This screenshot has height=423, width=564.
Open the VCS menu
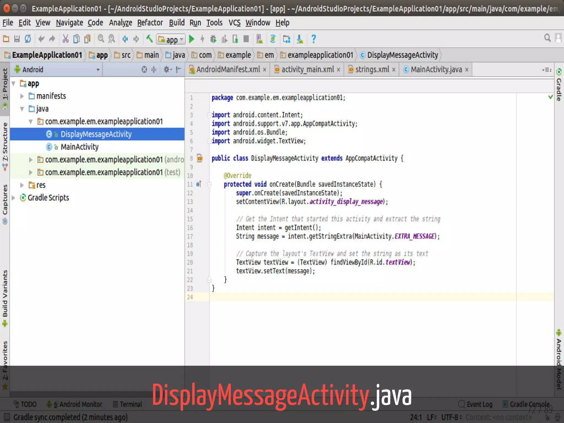(x=235, y=23)
